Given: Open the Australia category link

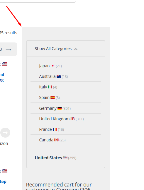Looking at the screenshot, I should tap(47, 76).
